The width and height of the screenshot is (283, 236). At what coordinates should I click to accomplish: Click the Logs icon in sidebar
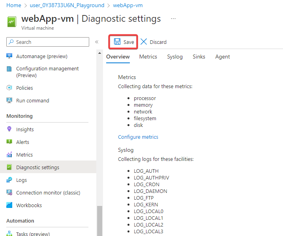9,180
